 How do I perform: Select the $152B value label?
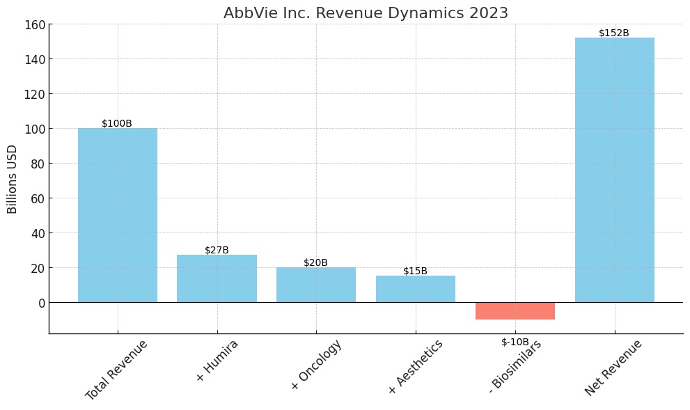pyautogui.click(x=614, y=33)
